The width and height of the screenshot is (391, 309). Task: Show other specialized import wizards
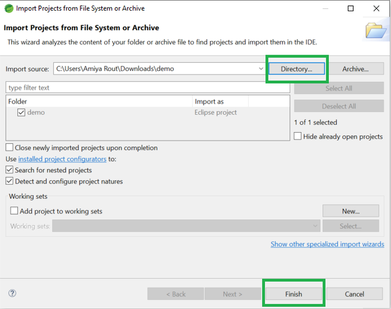pyautogui.click(x=327, y=244)
